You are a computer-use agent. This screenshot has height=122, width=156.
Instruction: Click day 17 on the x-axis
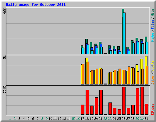tap(82, 119)
